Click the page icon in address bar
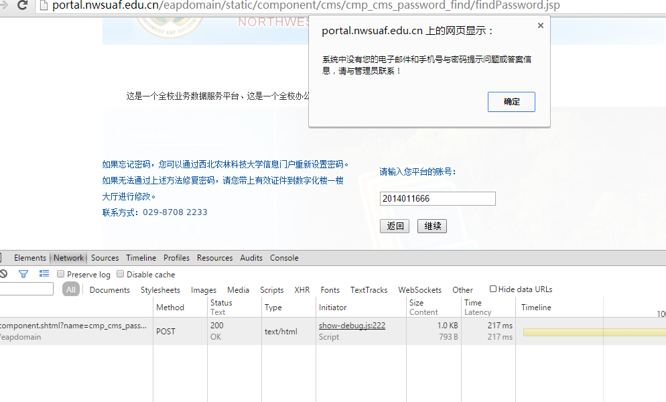 pyautogui.click(x=44, y=5)
